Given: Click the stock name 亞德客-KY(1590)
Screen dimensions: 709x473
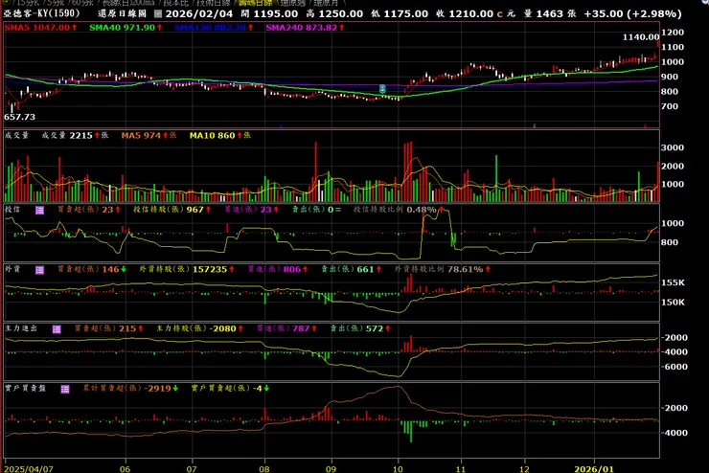Looking at the screenshot, I should pyautogui.click(x=41, y=13).
